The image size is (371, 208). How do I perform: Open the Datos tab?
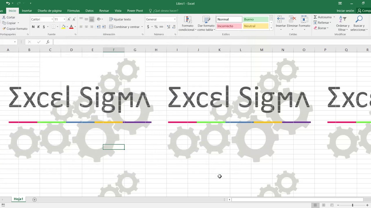click(90, 11)
